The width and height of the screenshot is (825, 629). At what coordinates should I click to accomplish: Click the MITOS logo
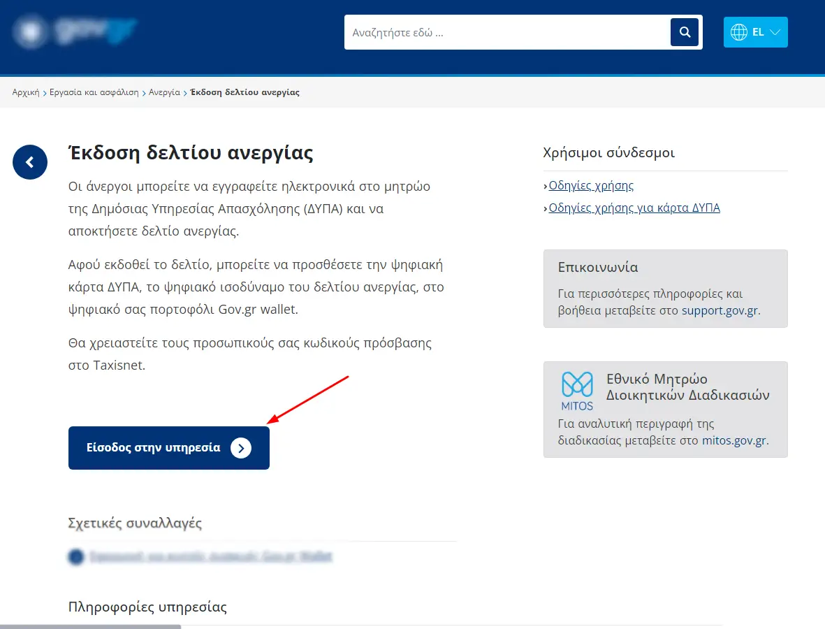point(577,391)
